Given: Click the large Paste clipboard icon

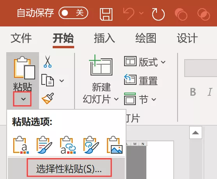Looking at the screenshot, I should pos(24,68).
